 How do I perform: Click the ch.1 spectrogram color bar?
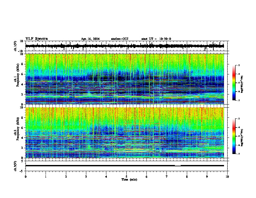(234, 83)
